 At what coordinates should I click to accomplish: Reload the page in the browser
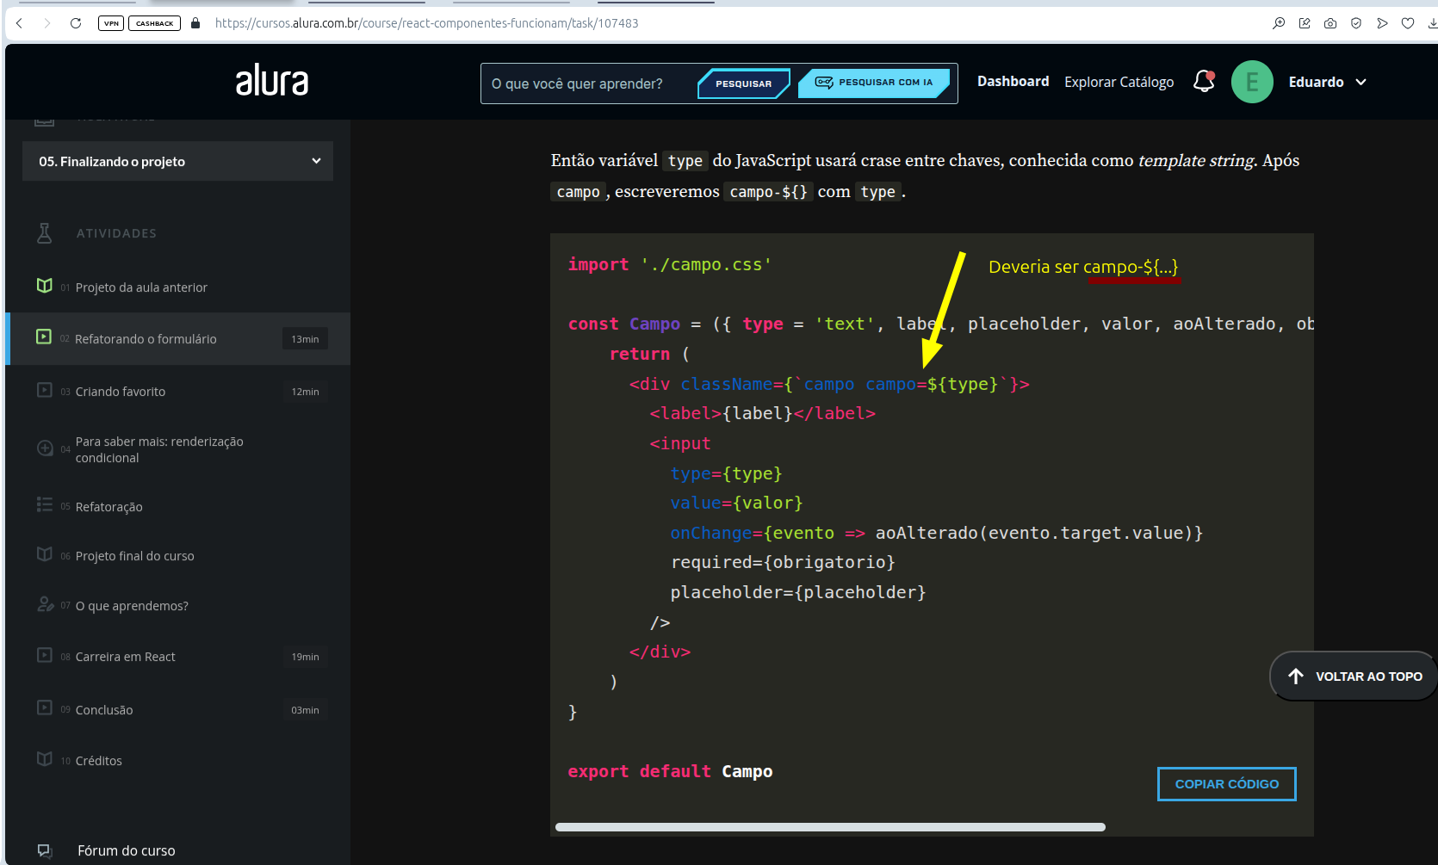76,23
